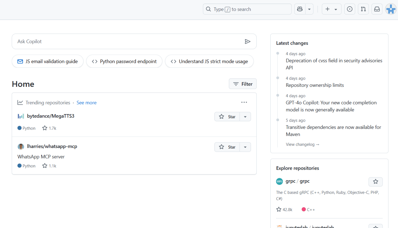
Task: Click the 1.7k stars count
Action: pyautogui.click(x=49, y=128)
